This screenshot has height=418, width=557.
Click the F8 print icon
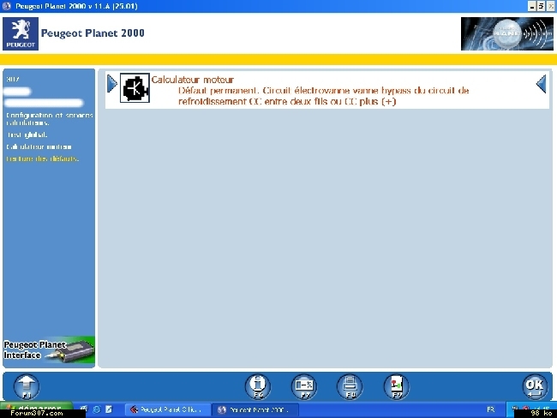point(349,386)
